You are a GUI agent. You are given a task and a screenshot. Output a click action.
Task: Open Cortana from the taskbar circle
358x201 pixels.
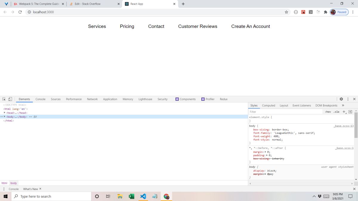pyautogui.click(x=97, y=196)
